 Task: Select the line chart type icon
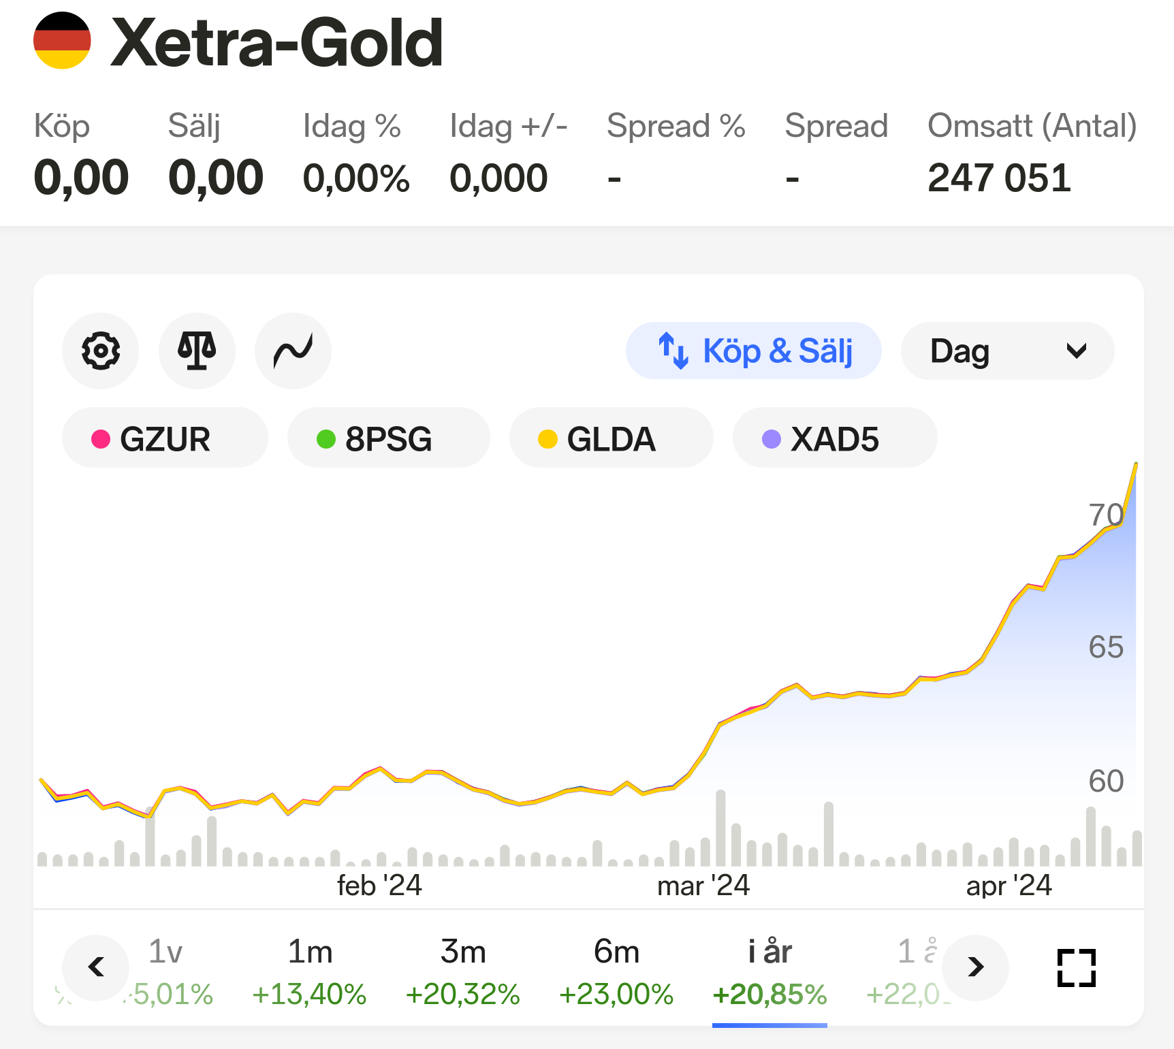click(293, 351)
